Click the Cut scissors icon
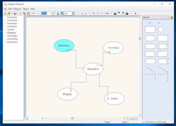The image size is (176, 126). point(20,14)
